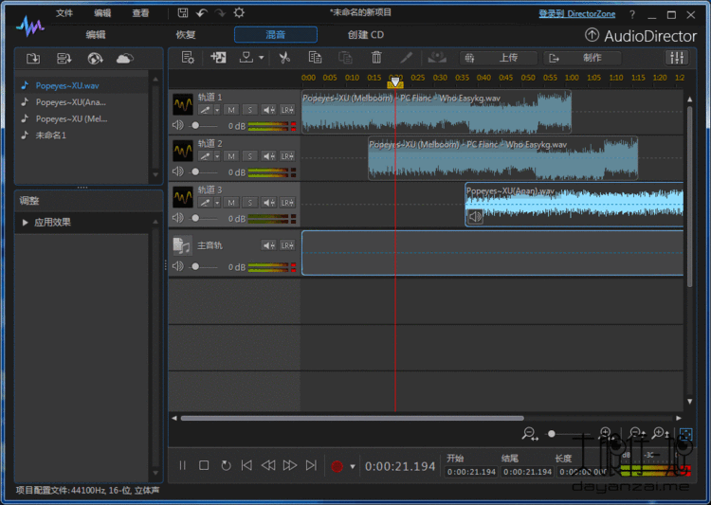Open the mix project settings icon
Image resolution: width=711 pixels, height=505 pixels.
click(188, 58)
